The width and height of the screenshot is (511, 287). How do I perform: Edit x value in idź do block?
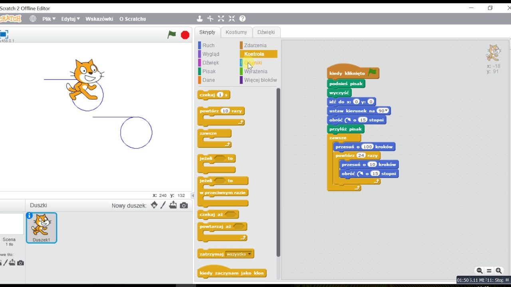pyautogui.click(x=357, y=102)
